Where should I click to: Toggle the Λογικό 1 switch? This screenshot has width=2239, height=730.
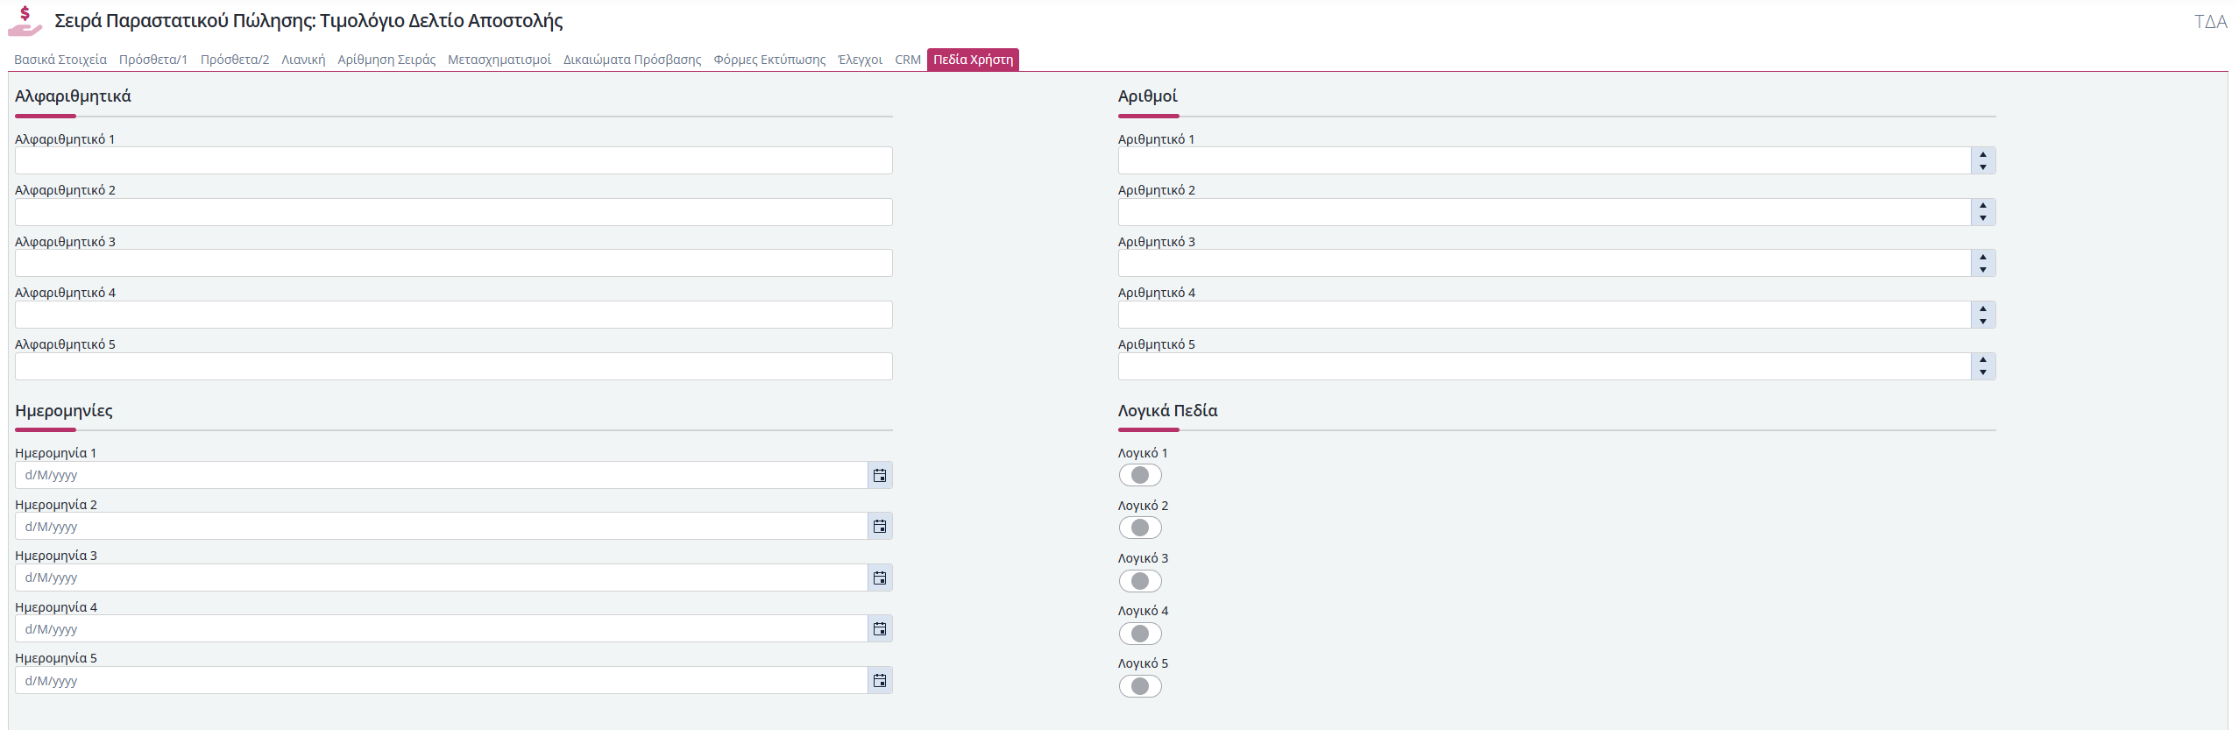[1140, 475]
